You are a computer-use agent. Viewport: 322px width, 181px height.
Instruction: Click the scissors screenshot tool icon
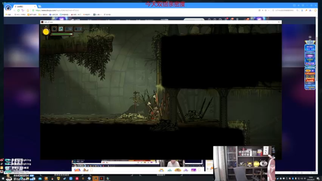pos(310,10)
